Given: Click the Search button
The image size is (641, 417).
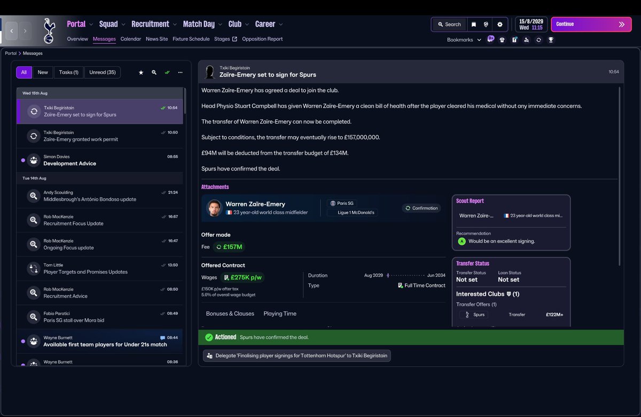Looking at the screenshot, I should 449,24.
